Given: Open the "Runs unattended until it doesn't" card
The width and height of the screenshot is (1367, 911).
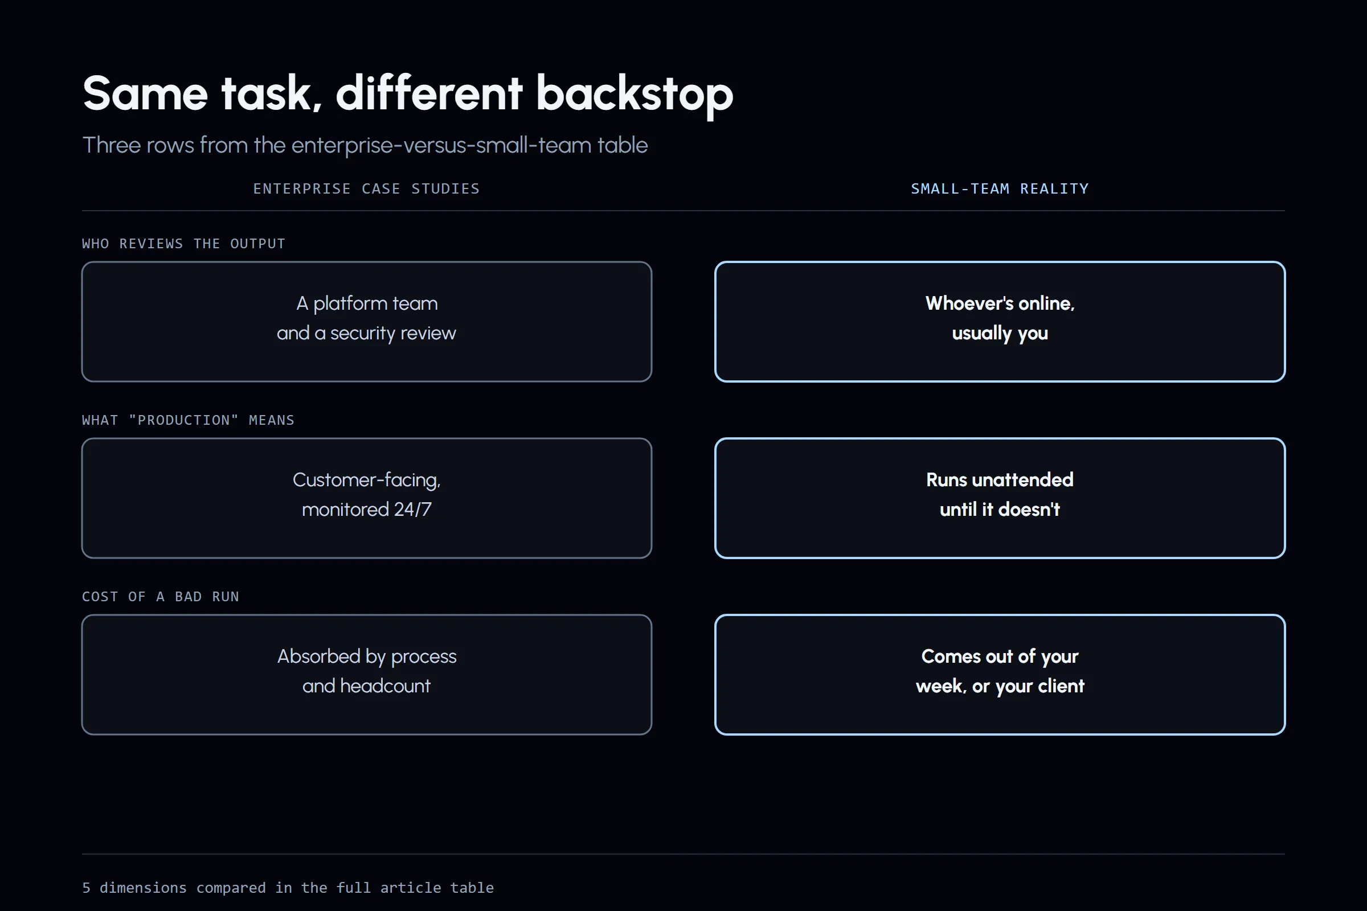Looking at the screenshot, I should click(1000, 498).
